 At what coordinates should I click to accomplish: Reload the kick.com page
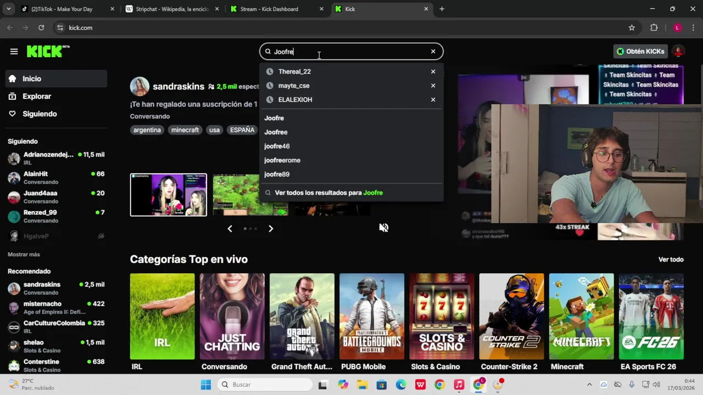pos(41,27)
